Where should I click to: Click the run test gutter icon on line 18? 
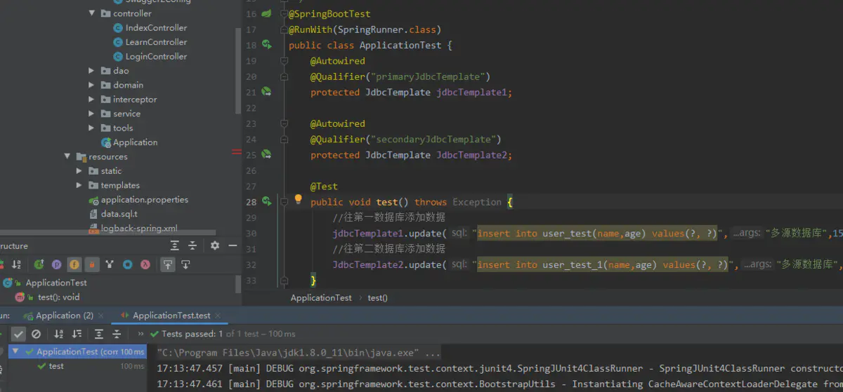click(267, 45)
